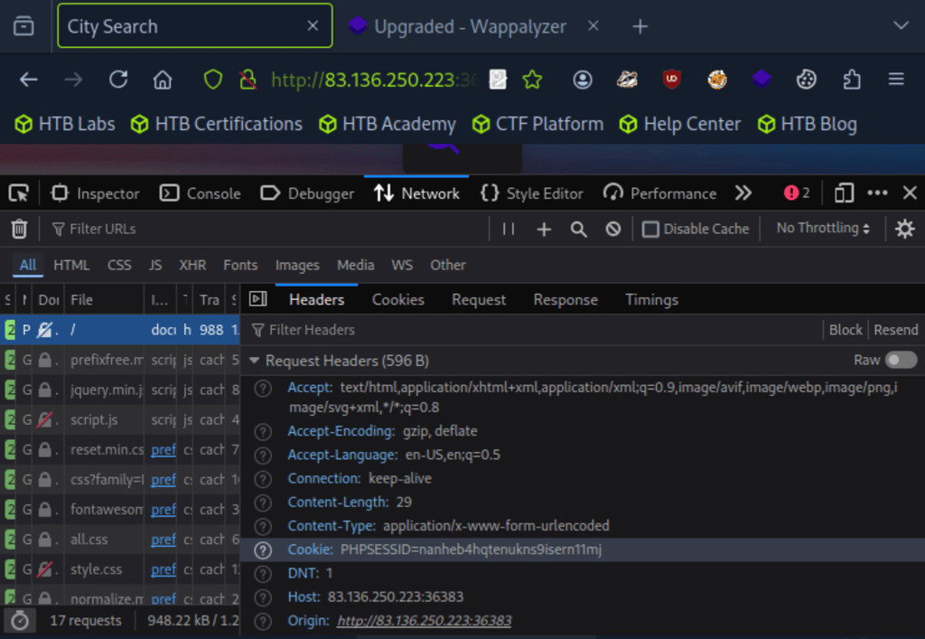Enable the Disable Cache checkbox

tap(650, 229)
